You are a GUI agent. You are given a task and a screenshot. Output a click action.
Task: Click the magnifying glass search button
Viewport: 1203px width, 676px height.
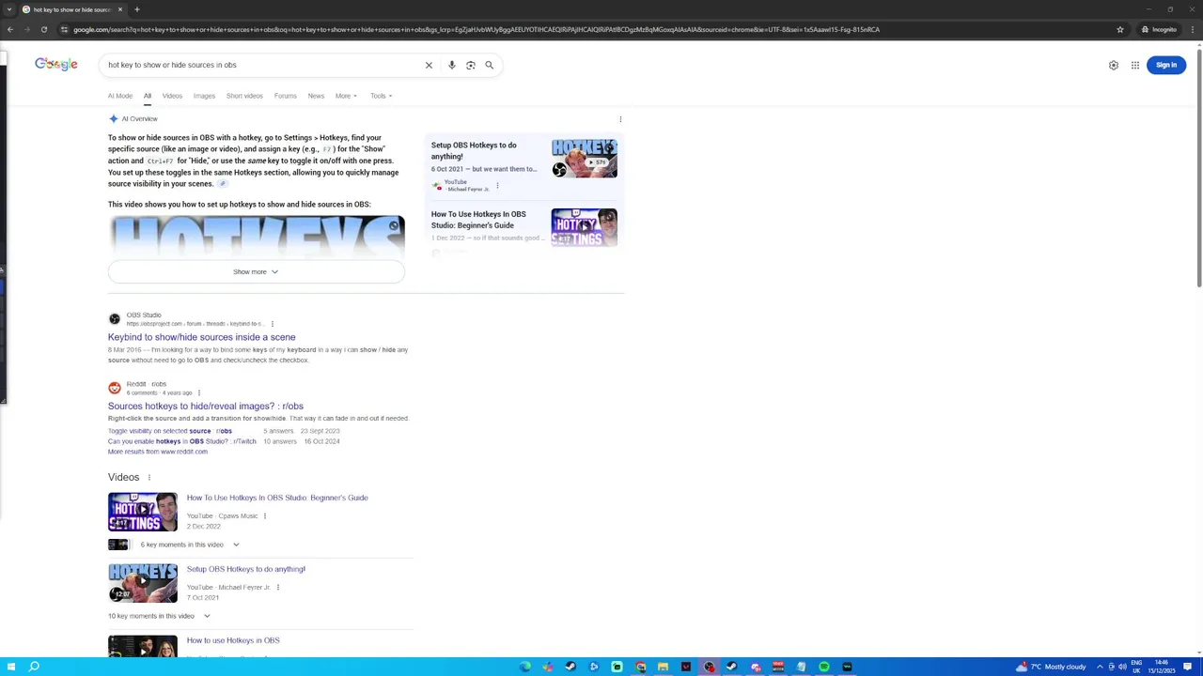pos(489,65)
